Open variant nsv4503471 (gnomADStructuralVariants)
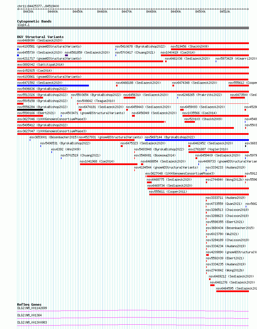Screen dimensions: 257x329 pos(93,113)
